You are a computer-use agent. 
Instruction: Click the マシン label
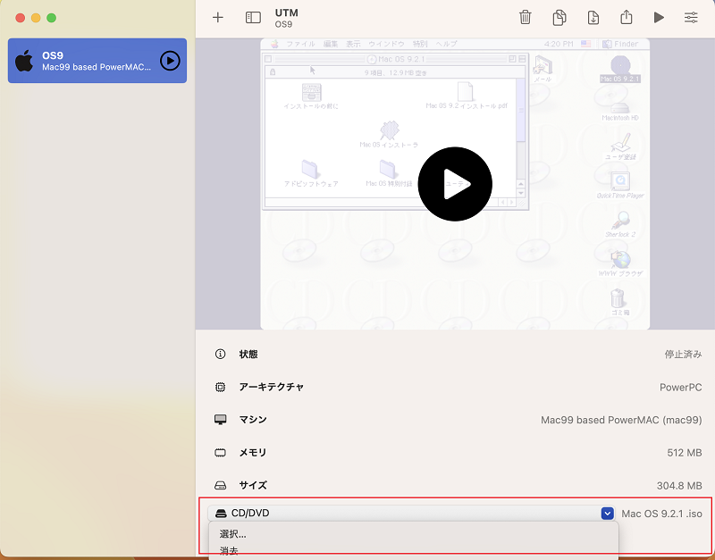(253, 420)
